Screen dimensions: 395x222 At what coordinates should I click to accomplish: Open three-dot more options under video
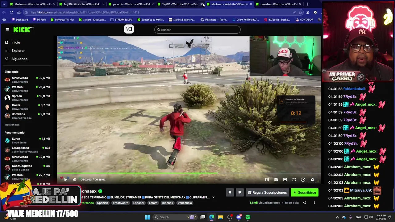(x=314, y=203)
